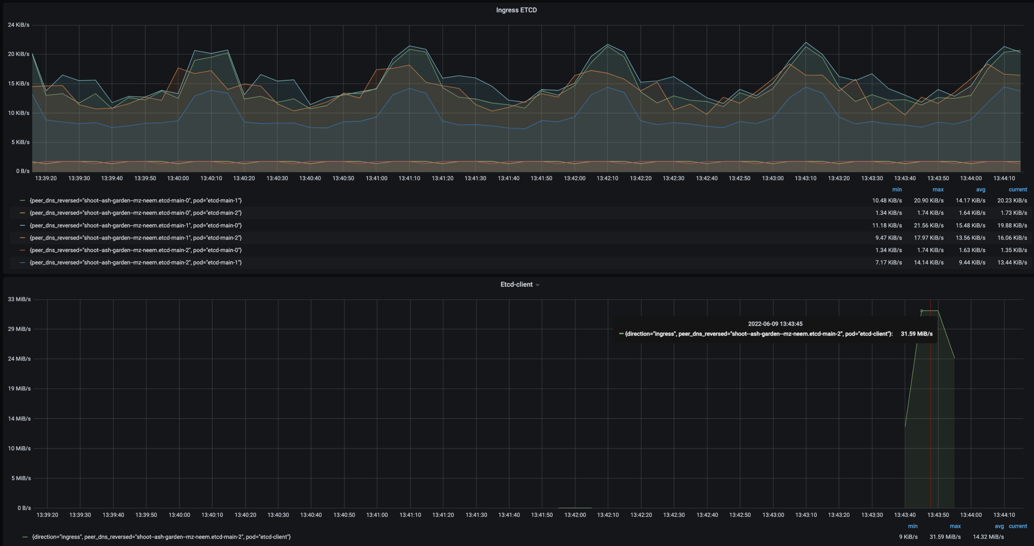Open the Etcd-client panel title dropdown chevron
This screenshot has height=546, width=1034.
tap(538, 285)
